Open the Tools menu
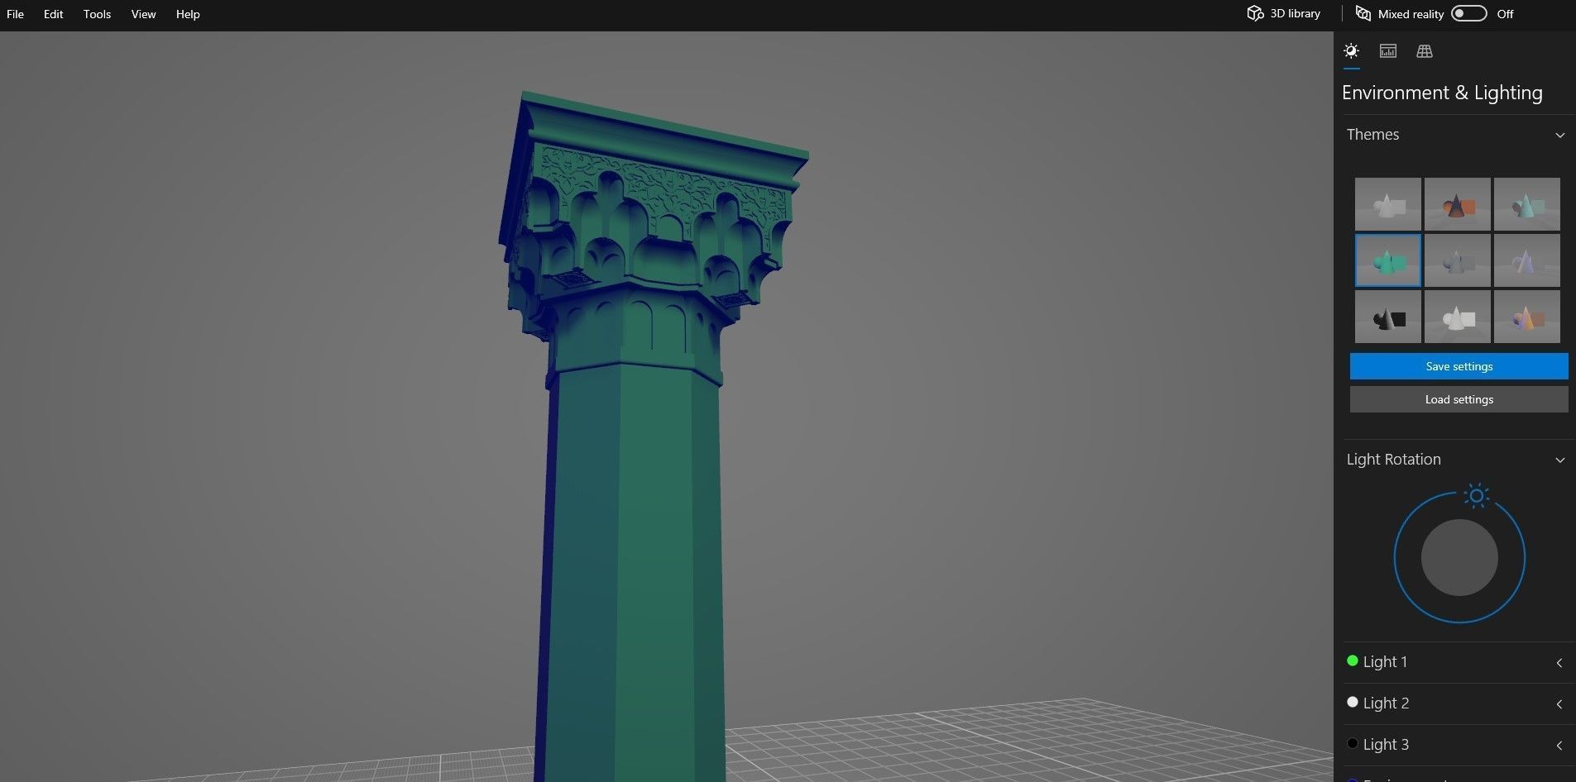1576x782 pixels. (x=97, y=14)
